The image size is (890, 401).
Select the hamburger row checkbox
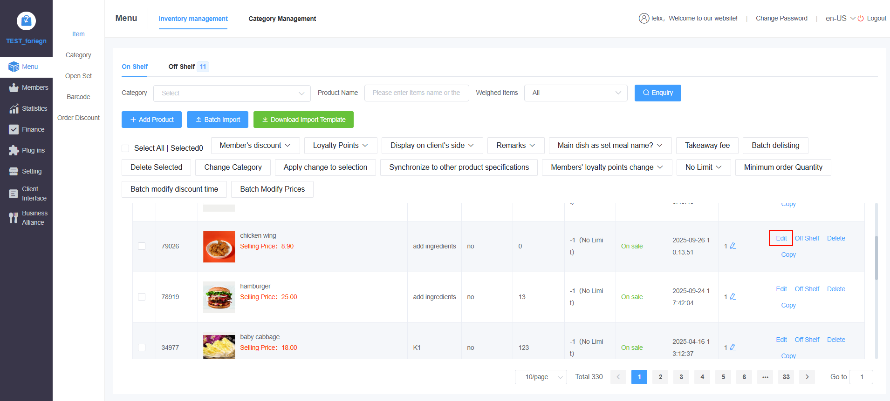tap(142, 297)
